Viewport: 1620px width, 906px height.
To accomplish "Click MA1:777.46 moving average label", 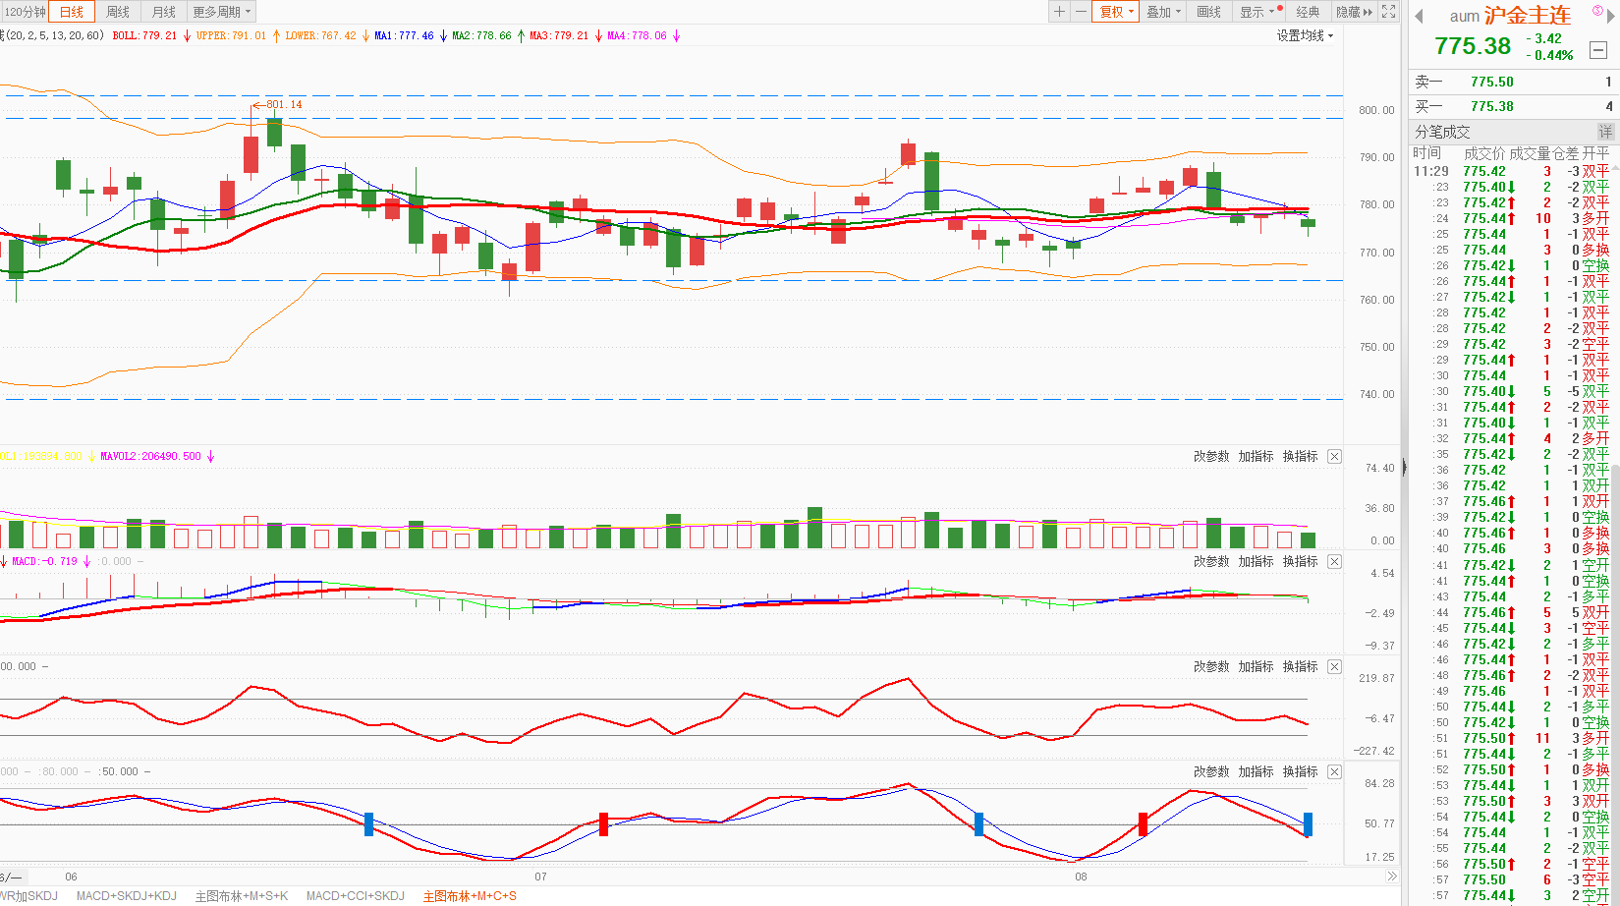I will 404,35.
